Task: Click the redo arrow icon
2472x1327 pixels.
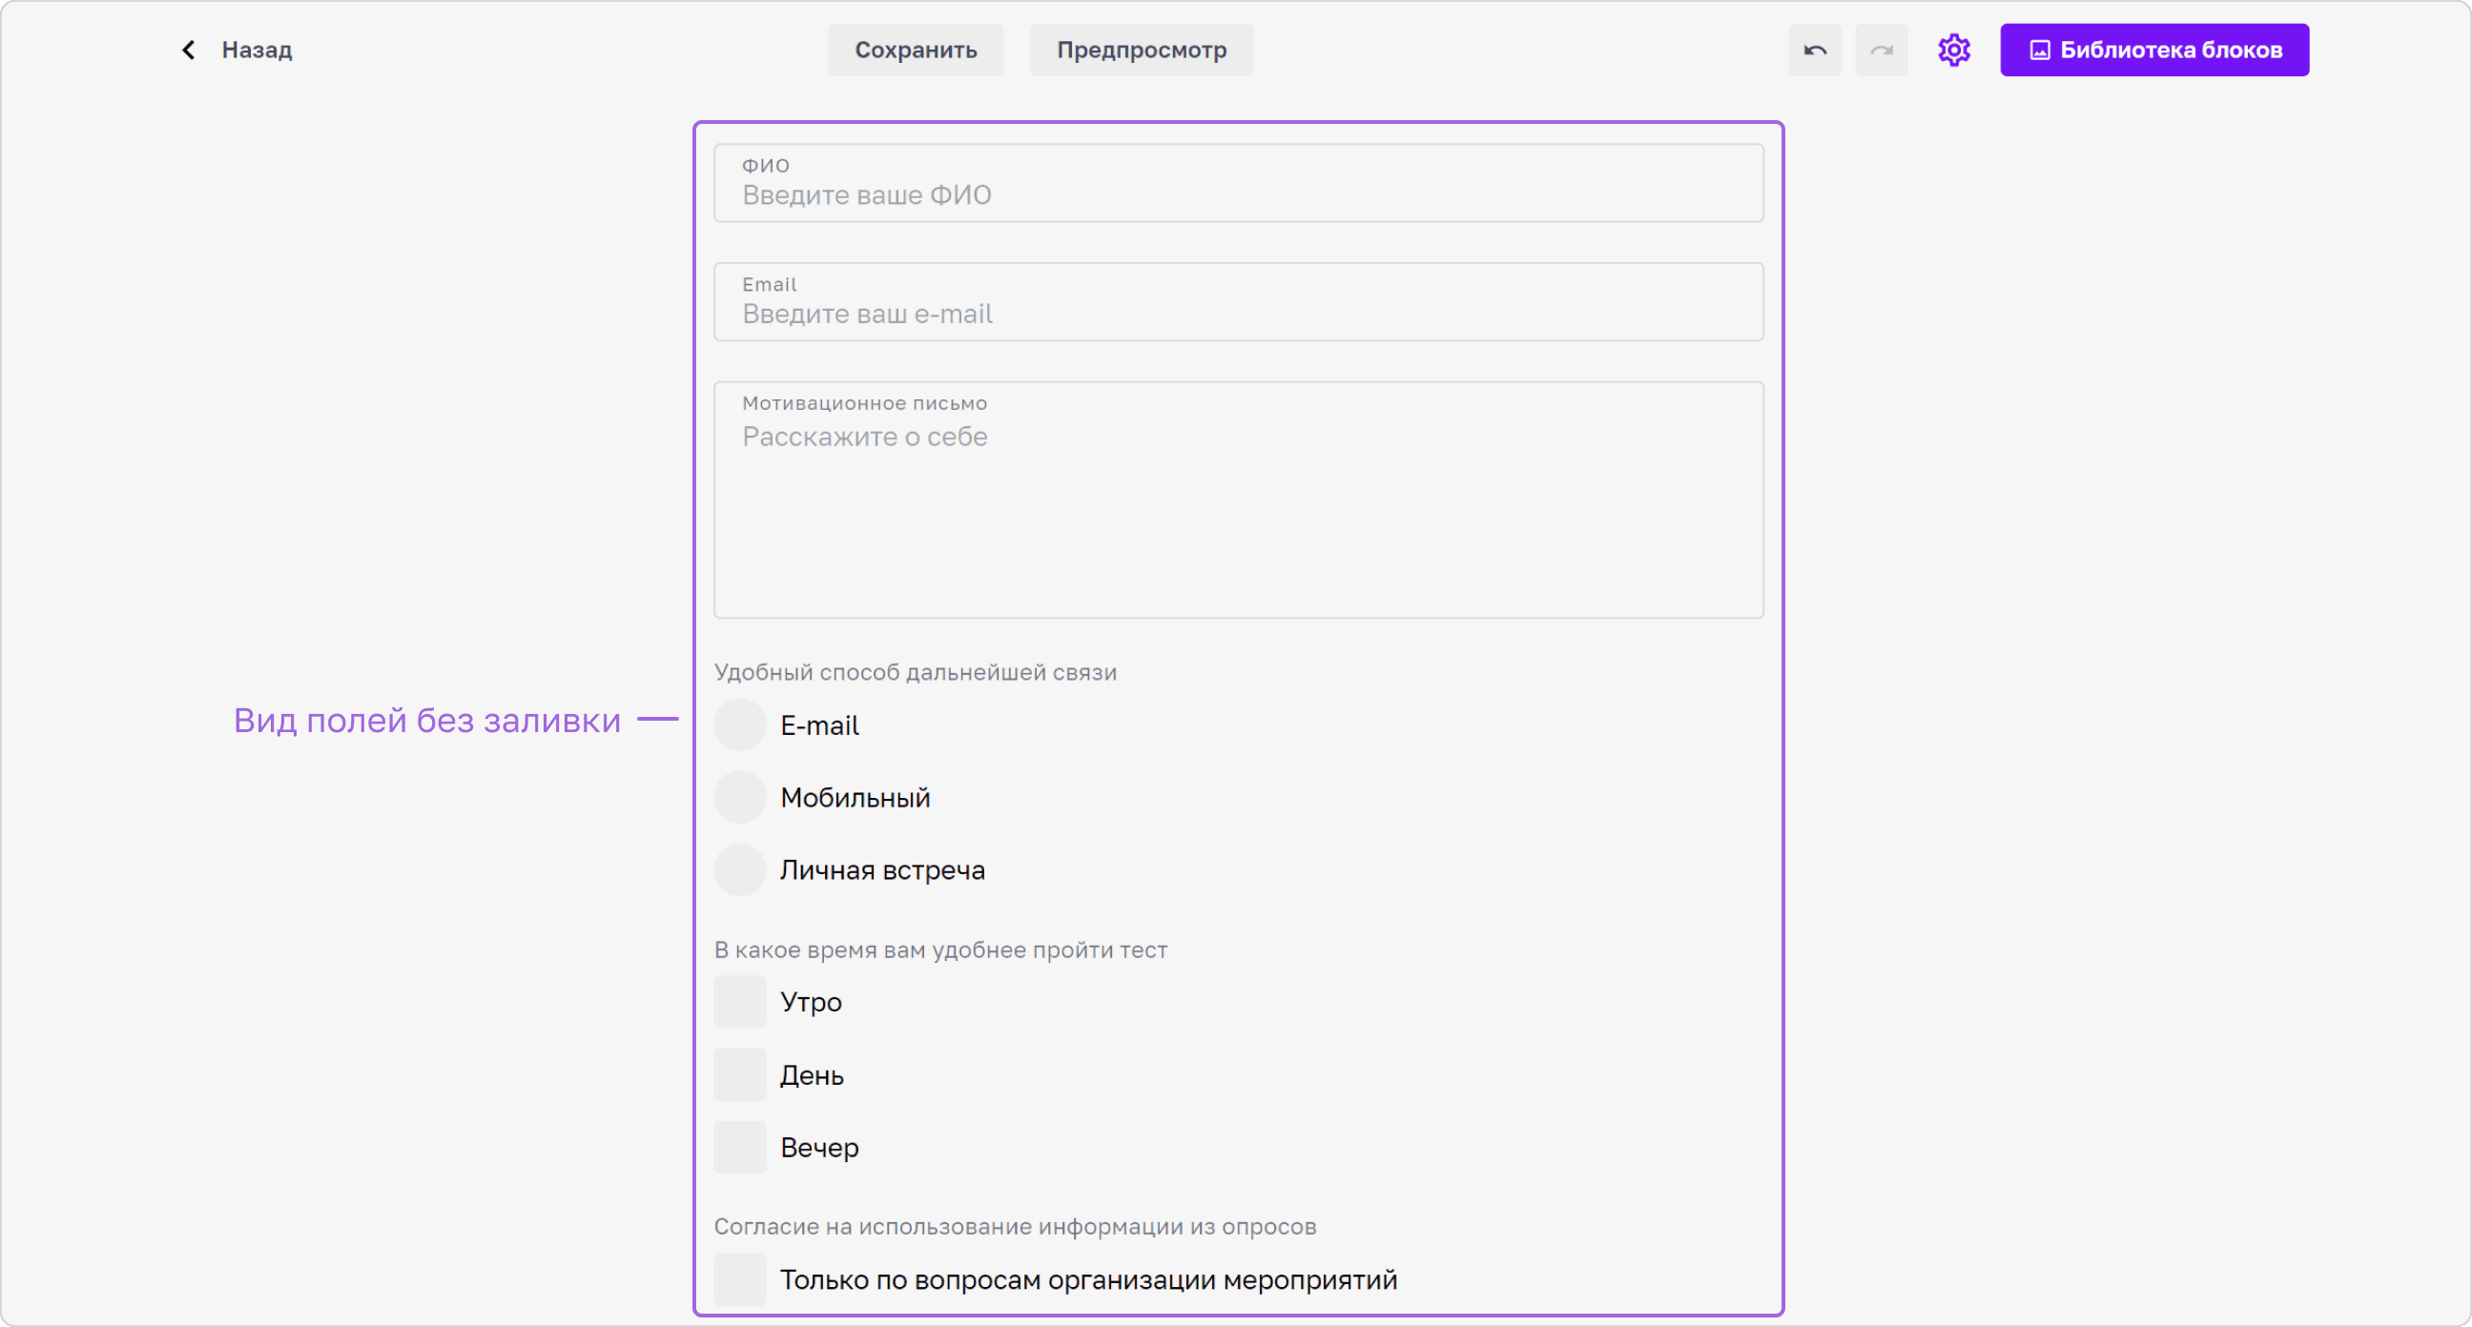Action: (x=1881, y=50)
